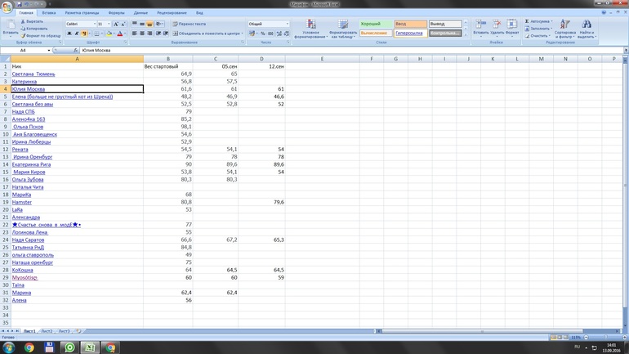Apply the Хороший cell style
The image size is (629, 354).
[375, 24]
